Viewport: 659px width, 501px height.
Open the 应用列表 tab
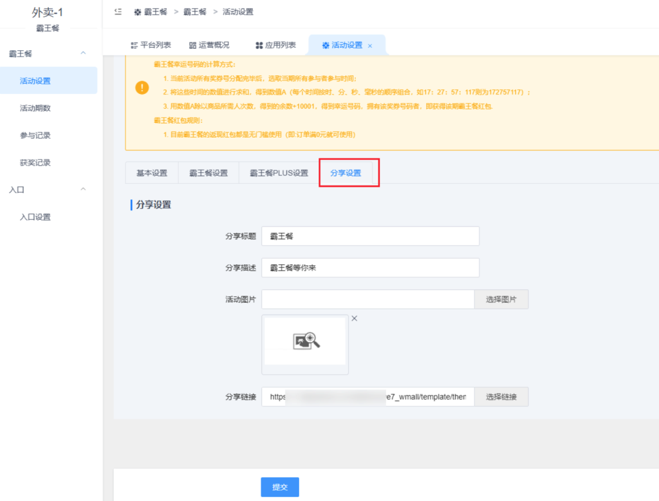point(275,45)
